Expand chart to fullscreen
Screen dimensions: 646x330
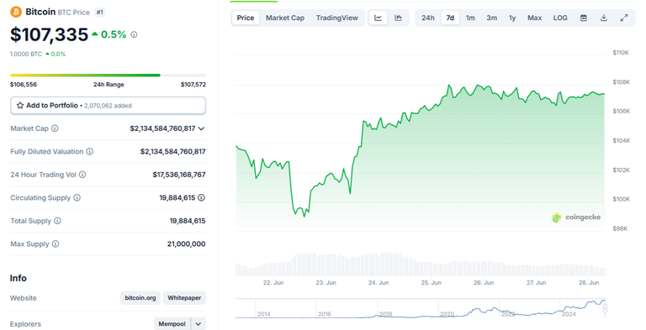pyautogui.click(x=624, y=18)
